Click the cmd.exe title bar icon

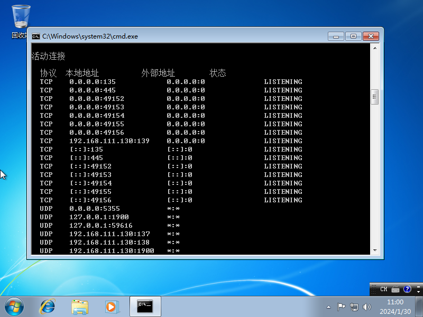35,36
